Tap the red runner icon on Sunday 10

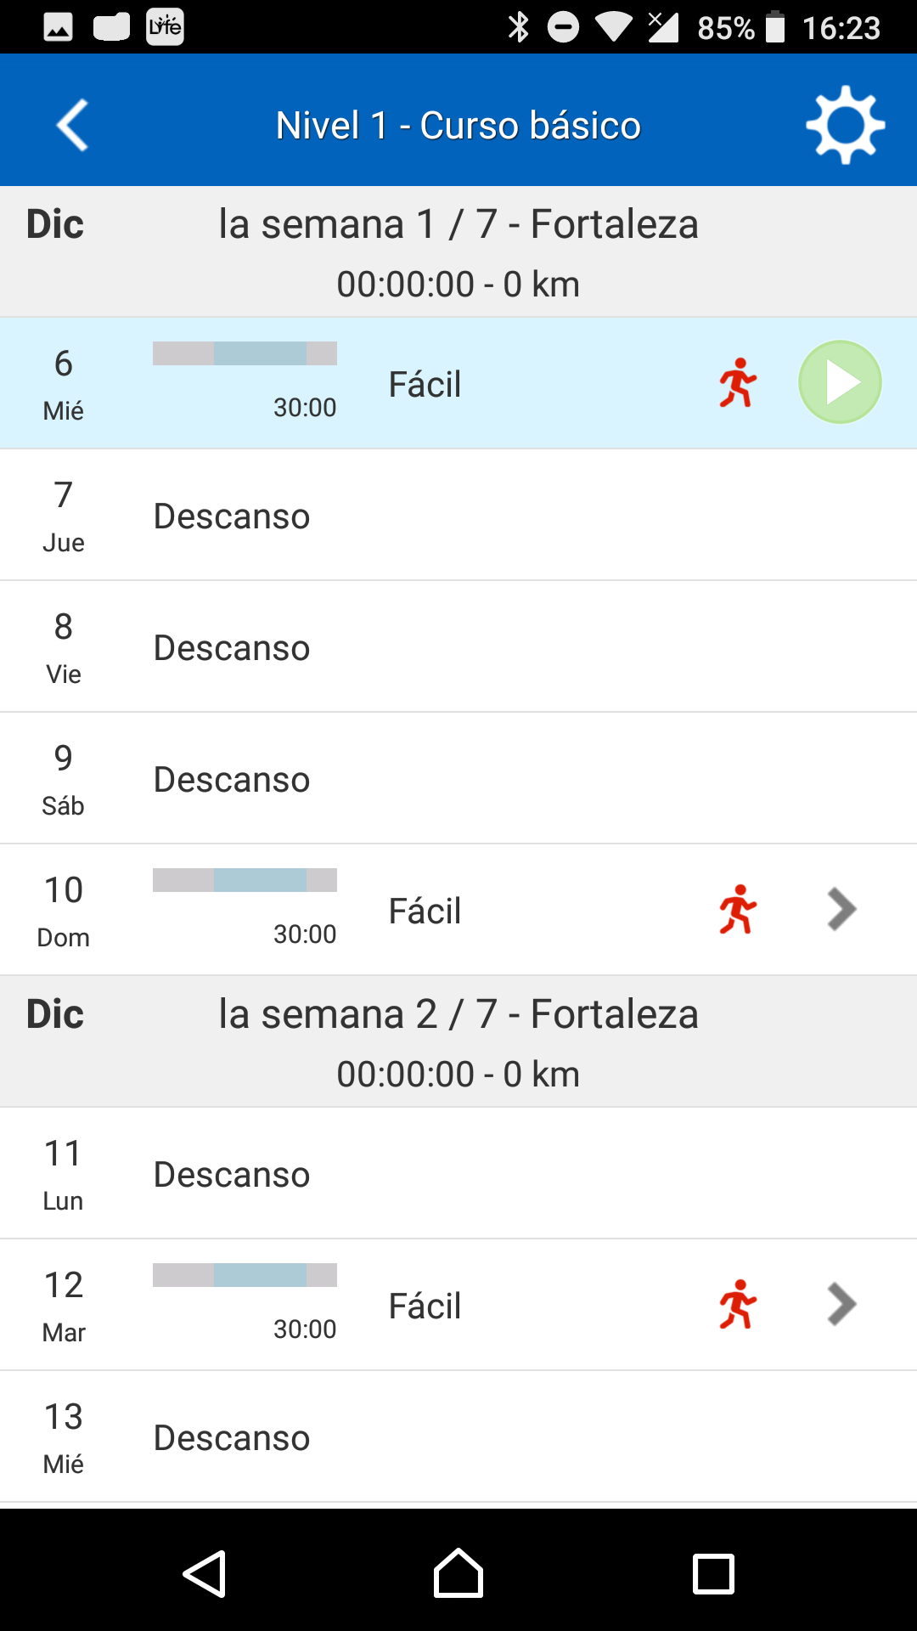737,910
